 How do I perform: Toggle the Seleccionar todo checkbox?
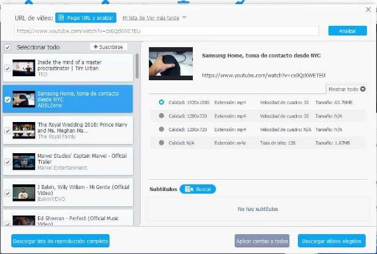(7, 47)
